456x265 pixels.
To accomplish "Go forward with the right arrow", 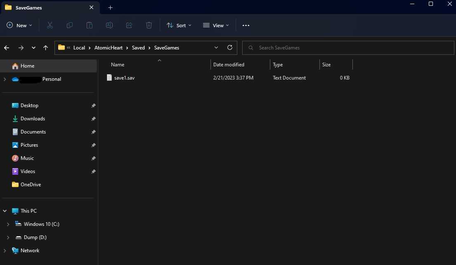I will (21, 48).
